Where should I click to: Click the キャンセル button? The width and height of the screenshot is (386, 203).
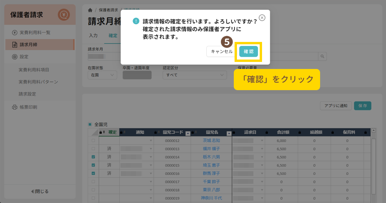point(222,51)
